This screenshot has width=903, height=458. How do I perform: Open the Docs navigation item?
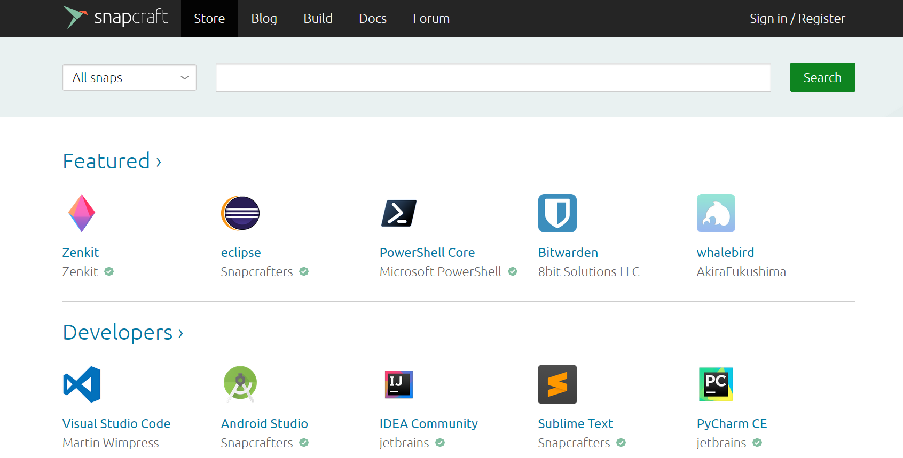372,19
